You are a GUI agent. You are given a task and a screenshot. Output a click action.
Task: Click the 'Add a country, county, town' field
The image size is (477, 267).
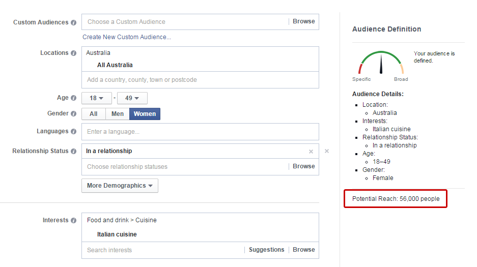[x=200, y=80]
